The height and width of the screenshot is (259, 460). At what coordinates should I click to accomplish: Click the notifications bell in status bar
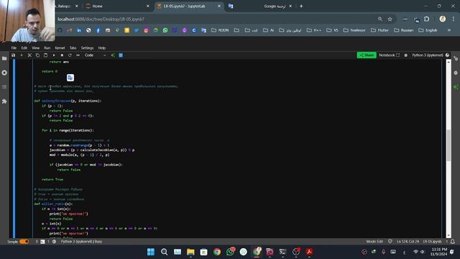pyautogui.click(x=453, y=242)
